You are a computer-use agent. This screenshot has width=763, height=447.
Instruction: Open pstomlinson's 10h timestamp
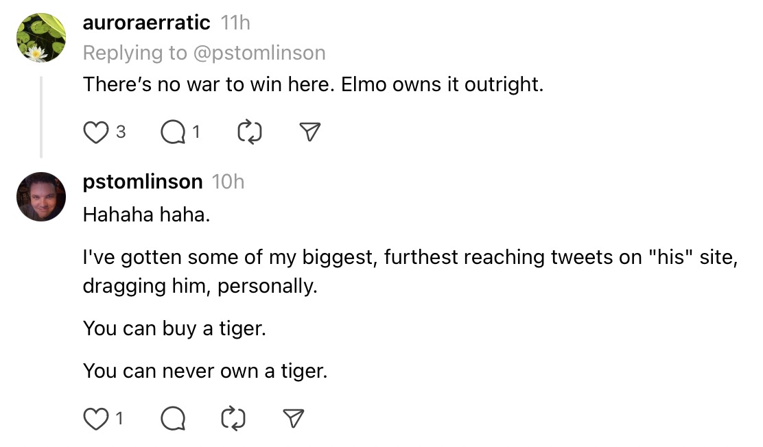coord(228,182)
